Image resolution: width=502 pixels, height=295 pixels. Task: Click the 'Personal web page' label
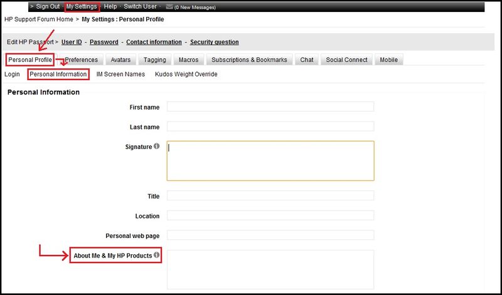(132, 236)
